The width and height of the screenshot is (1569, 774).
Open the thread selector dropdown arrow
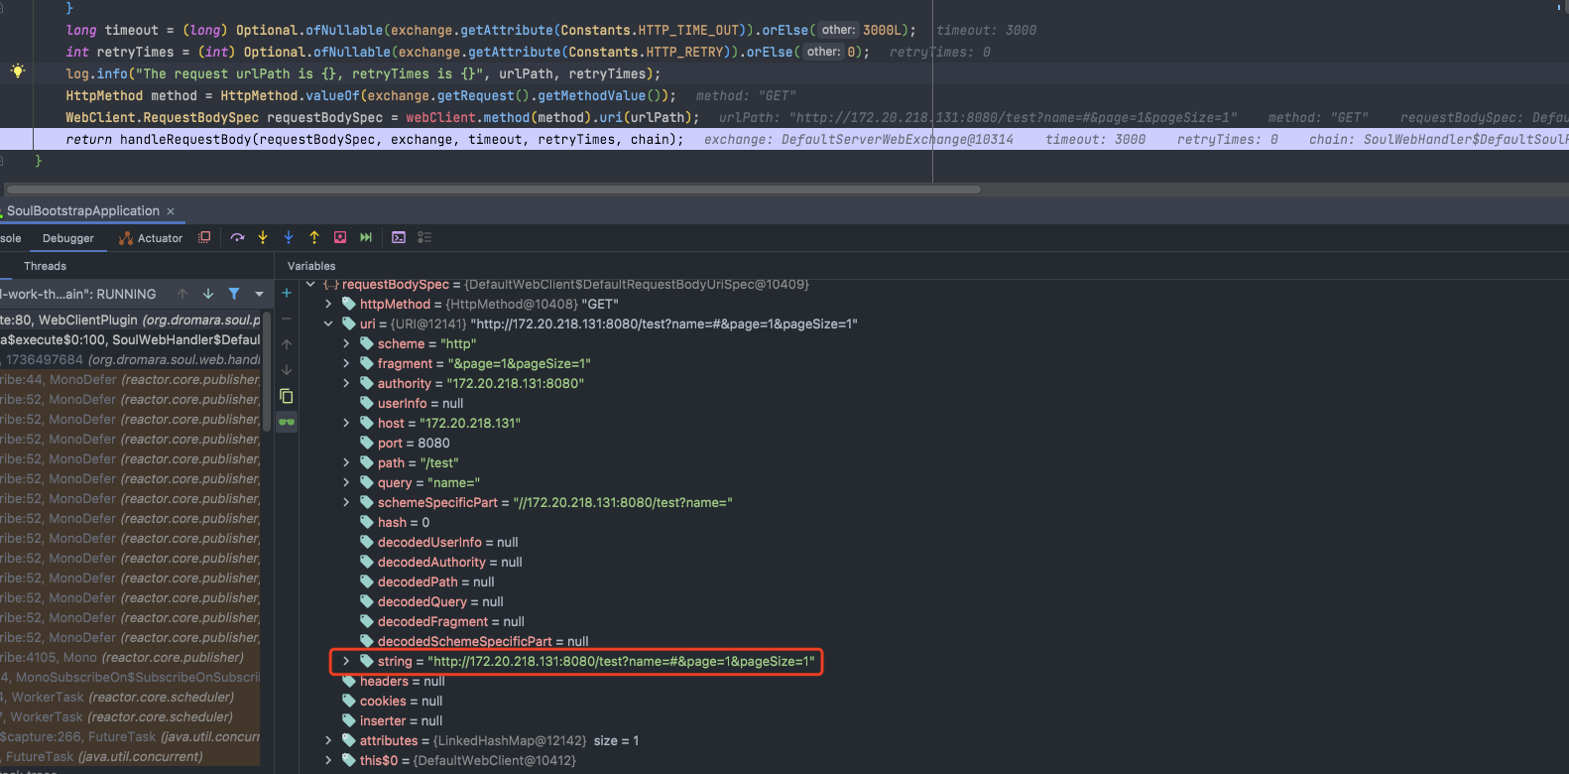click(259, 294)
